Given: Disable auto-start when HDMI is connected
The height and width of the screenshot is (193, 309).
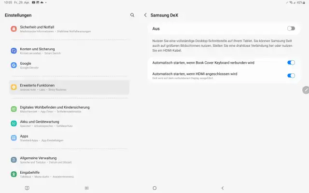Looking at the screenshot, I should click(291, 76).
